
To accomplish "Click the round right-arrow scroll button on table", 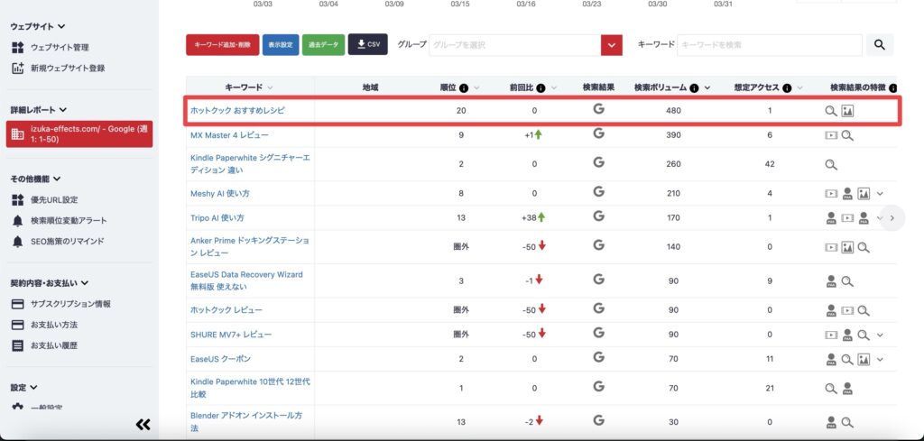I will pyautogui.click(x=892, y=218).
